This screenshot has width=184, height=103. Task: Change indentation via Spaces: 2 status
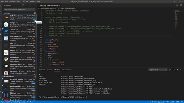click(161, 102)
